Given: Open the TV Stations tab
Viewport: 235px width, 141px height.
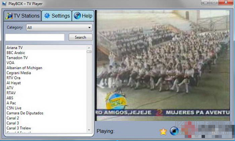Looking at the screenshot, I should (23, 16).
